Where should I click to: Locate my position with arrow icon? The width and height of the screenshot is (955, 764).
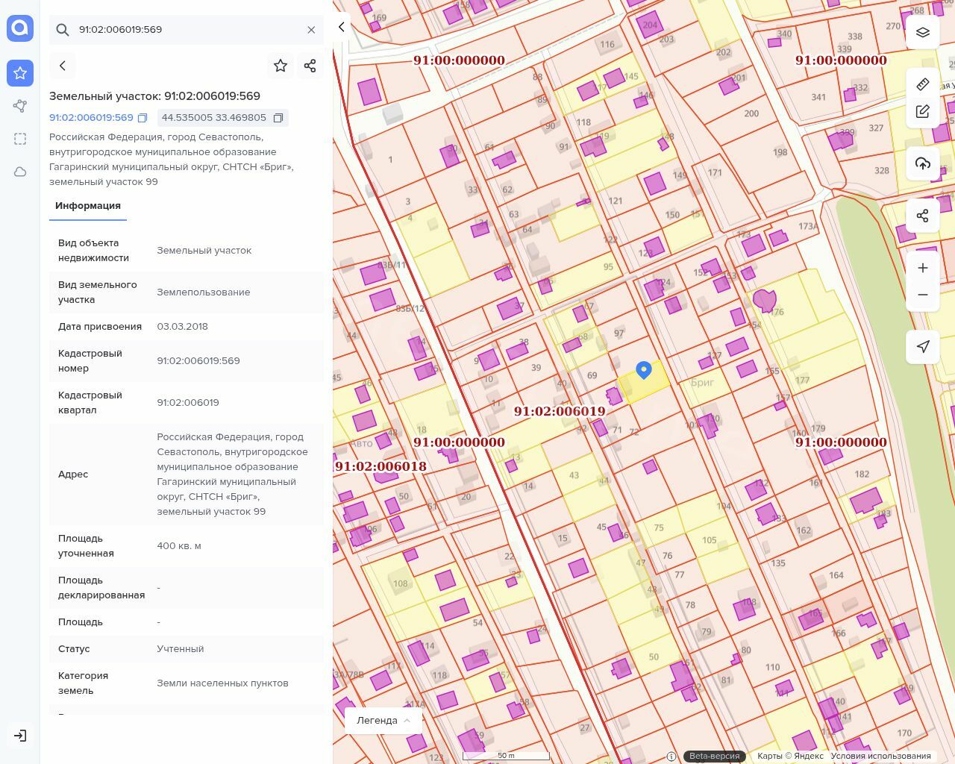click(922, 346)
